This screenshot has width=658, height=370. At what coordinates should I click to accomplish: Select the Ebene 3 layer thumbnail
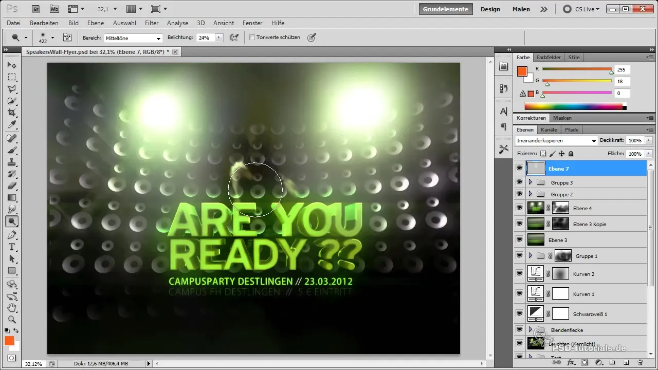(x=535, y=239)
